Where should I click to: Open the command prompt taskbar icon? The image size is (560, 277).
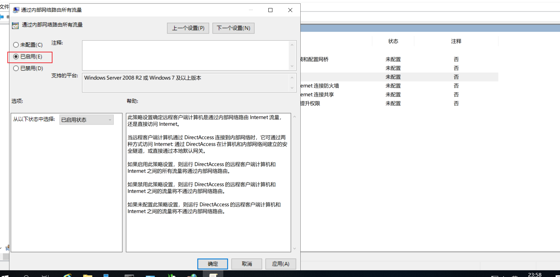tap(129, 275)
